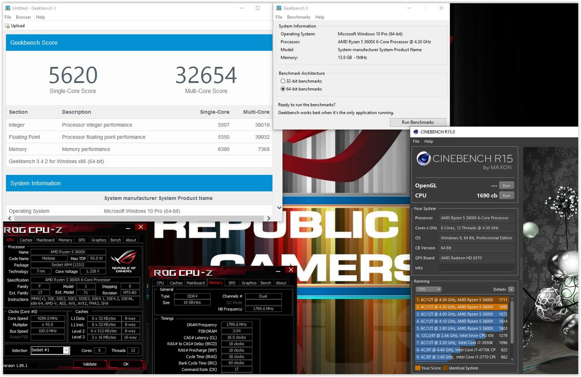Select CPU tab in left CPU-Z window
Screen dimensions: 581x377
coord(10,240)
